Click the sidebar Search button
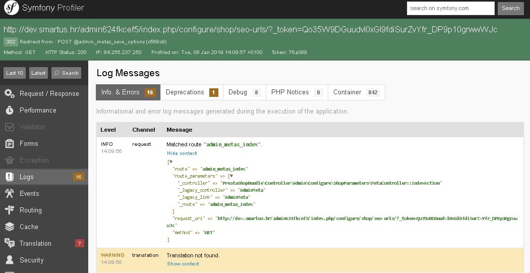Image resolution: width=530 pixels, height=273 pixels. coord(66,73)
